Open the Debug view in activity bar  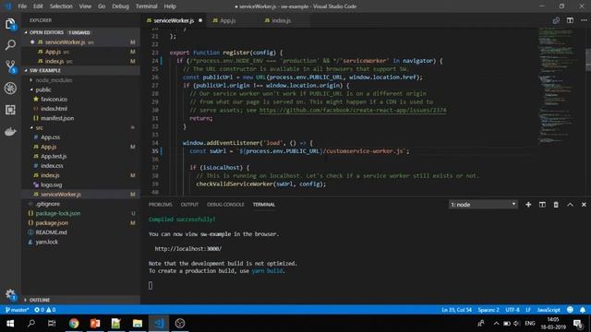[x=10, y=89]
